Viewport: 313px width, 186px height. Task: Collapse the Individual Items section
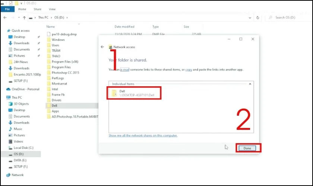point(250,84)
